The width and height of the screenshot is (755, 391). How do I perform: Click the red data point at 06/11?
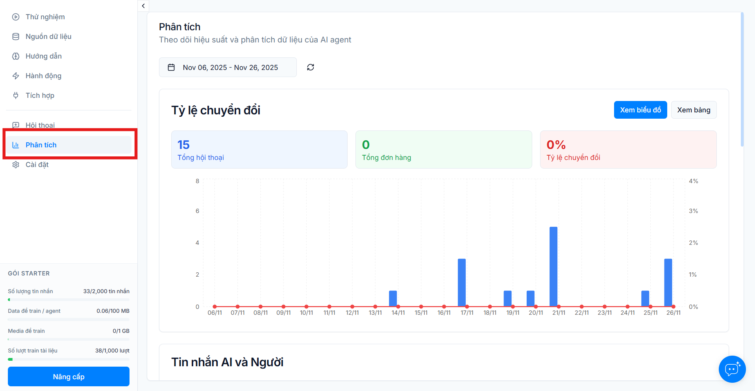pyautogui.click(x=215, y=307)
